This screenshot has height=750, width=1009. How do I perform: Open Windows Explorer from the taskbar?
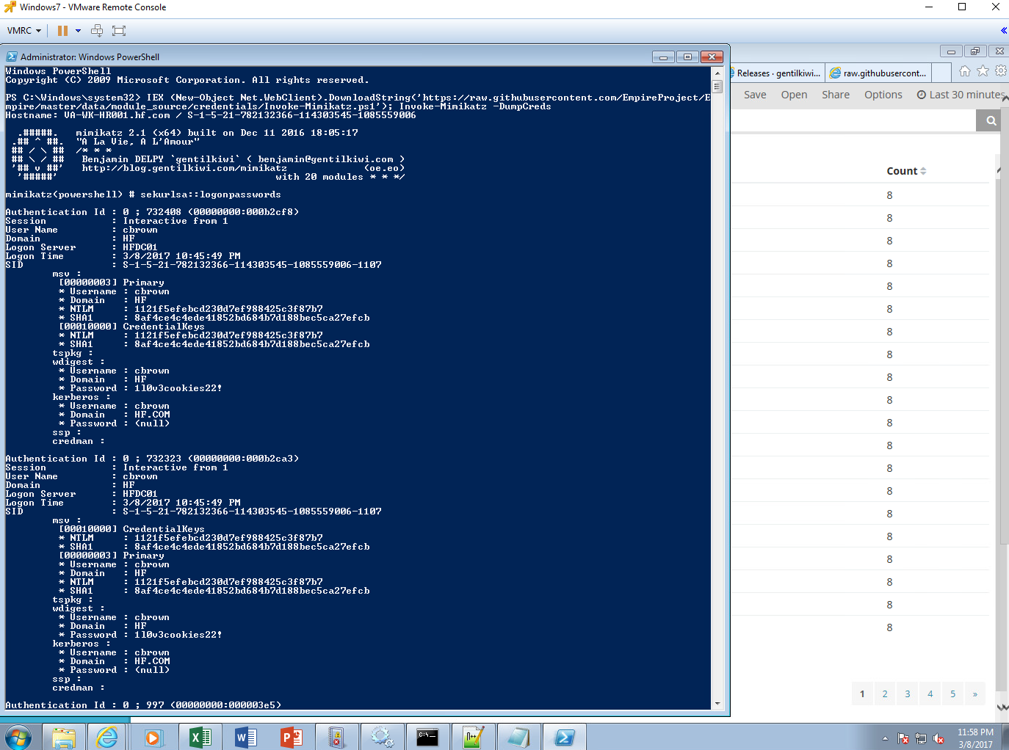tap(64, 738)
